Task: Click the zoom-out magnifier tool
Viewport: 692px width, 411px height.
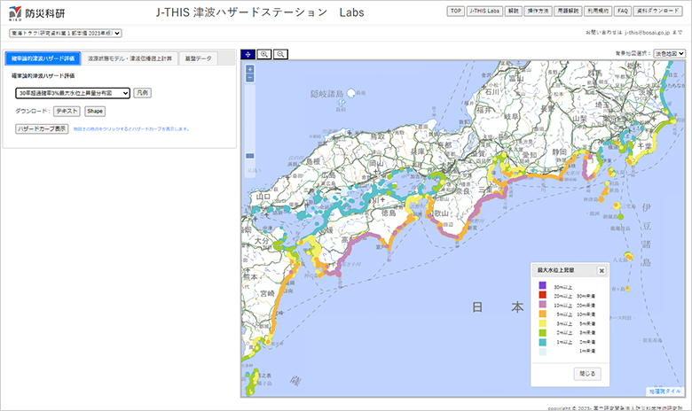Action: [x=280, y=54]
